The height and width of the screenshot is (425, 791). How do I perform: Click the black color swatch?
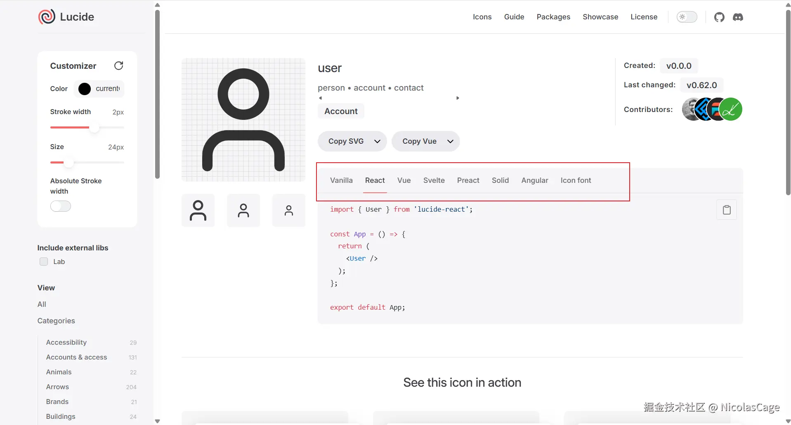pos(85,89)
